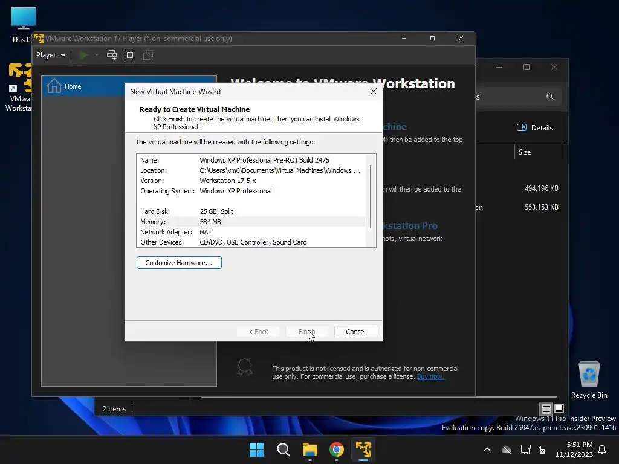Cancel the New Virtual Machine Wizard
The width and height of the screenshot is (619, 464).
pos(355,332)
